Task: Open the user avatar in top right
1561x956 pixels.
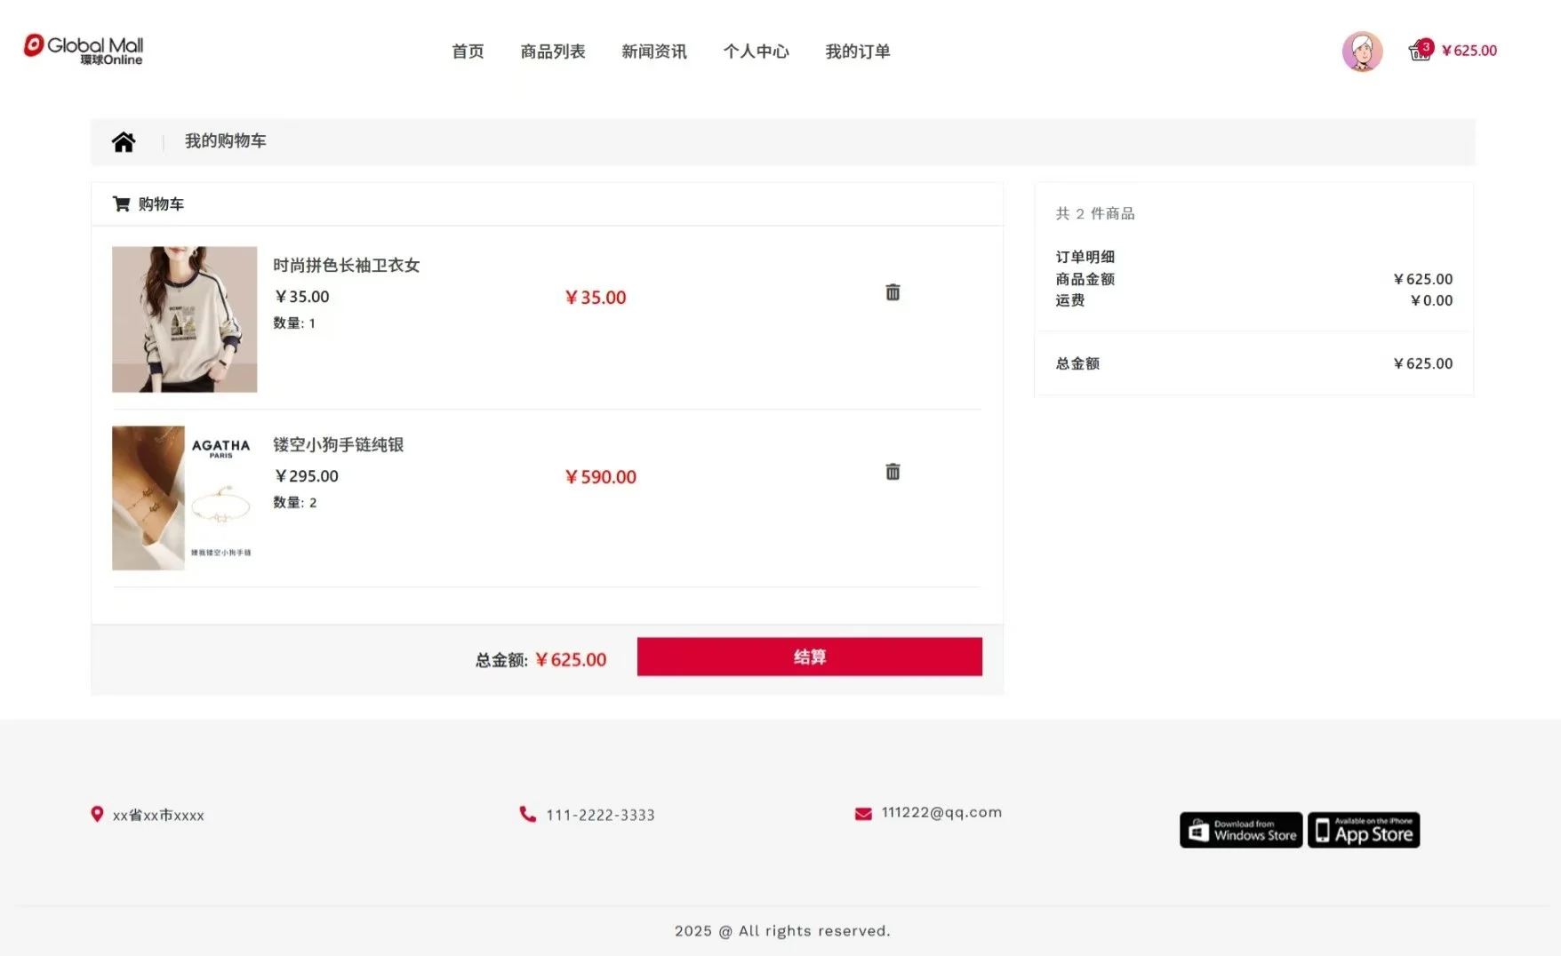Action: coord(1362,51)
